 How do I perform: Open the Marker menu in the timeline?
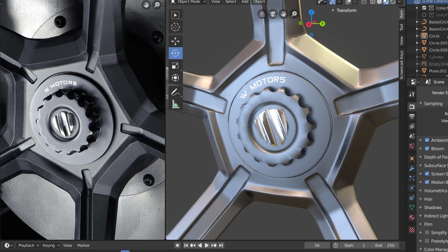84,245
